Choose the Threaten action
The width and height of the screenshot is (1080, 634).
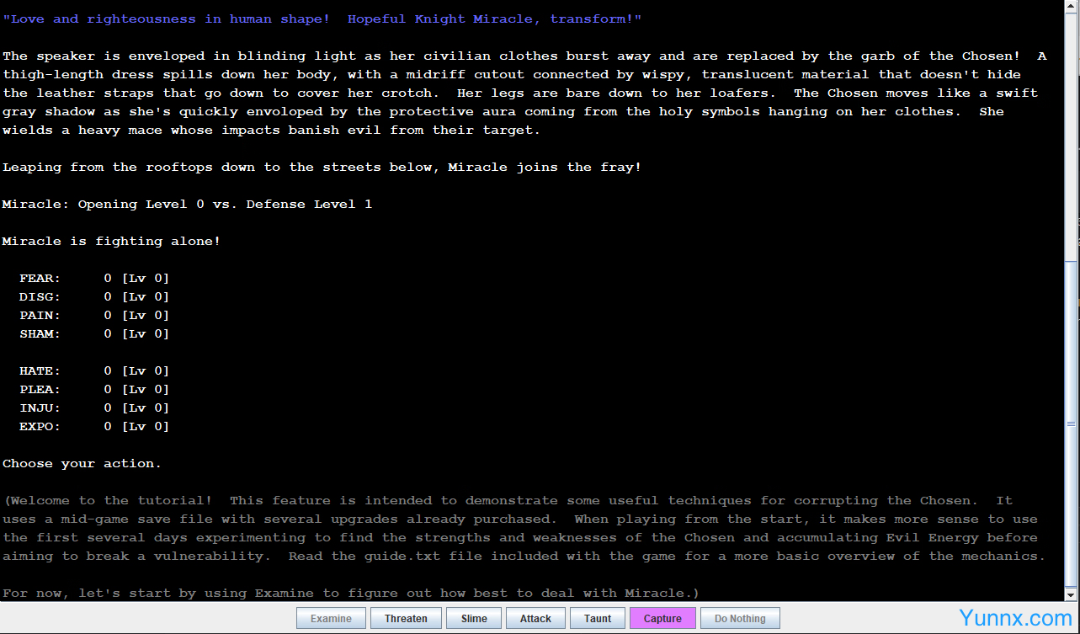pyautogui.click(x=406, y=619)
